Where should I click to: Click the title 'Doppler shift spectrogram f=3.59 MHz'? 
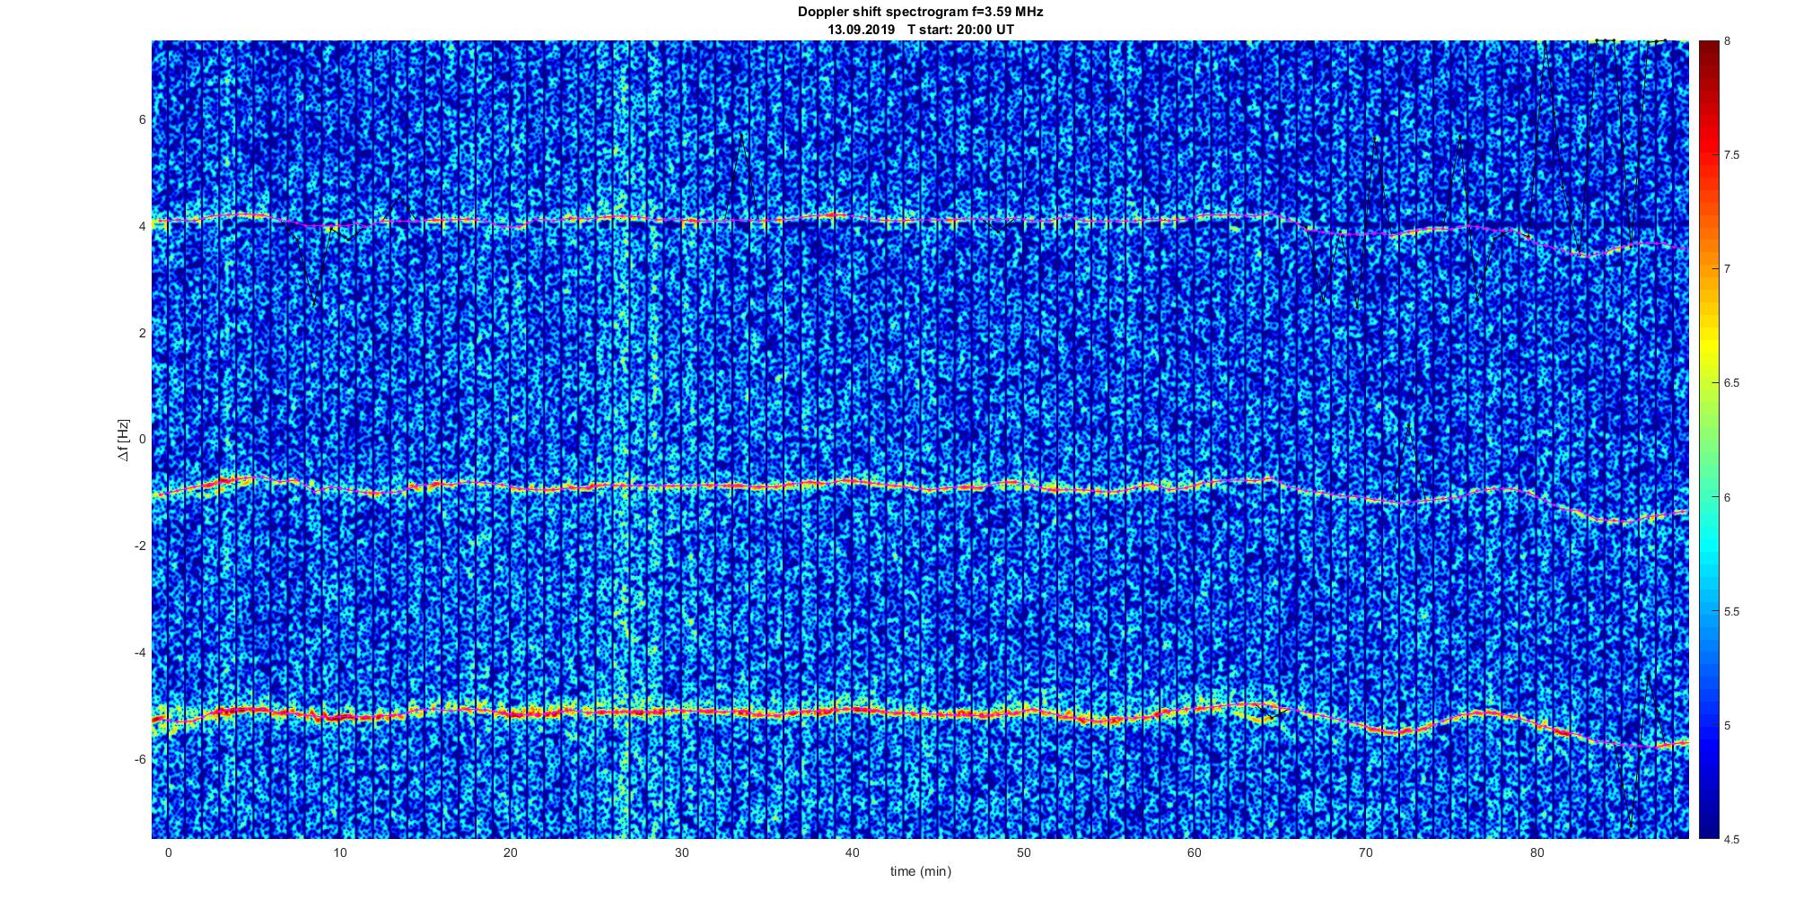pyautogui.click(x=920, y=12)
